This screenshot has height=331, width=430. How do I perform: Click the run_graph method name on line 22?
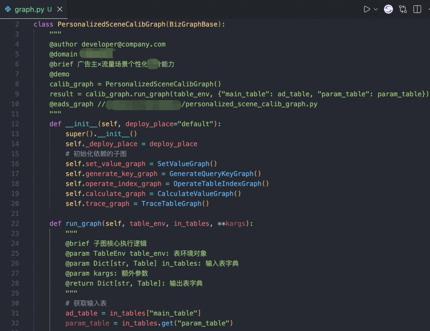(83, 224)
